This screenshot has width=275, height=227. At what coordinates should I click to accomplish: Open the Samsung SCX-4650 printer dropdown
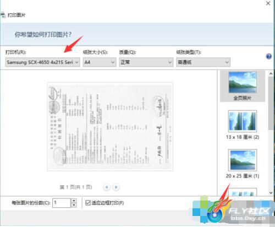pyautogui.click(x=42, y=62)
